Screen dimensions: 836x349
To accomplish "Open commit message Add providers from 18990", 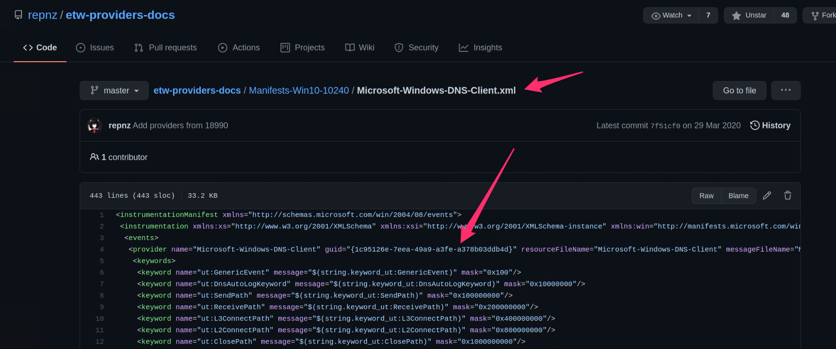I will (180, 126).
